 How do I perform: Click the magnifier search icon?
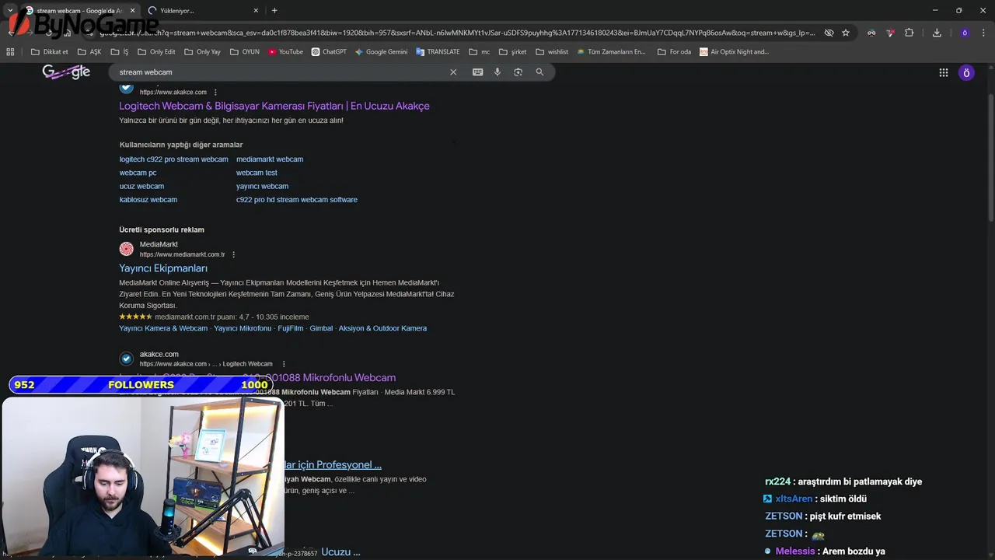point(539,72)
